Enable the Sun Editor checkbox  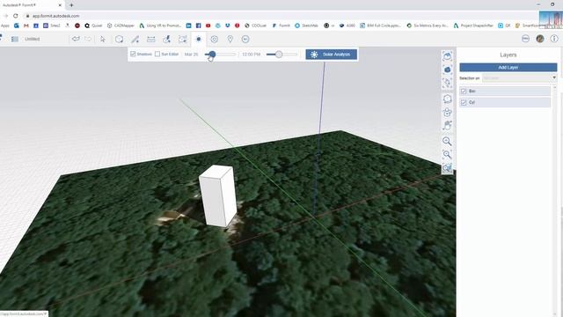pos(157,54)
